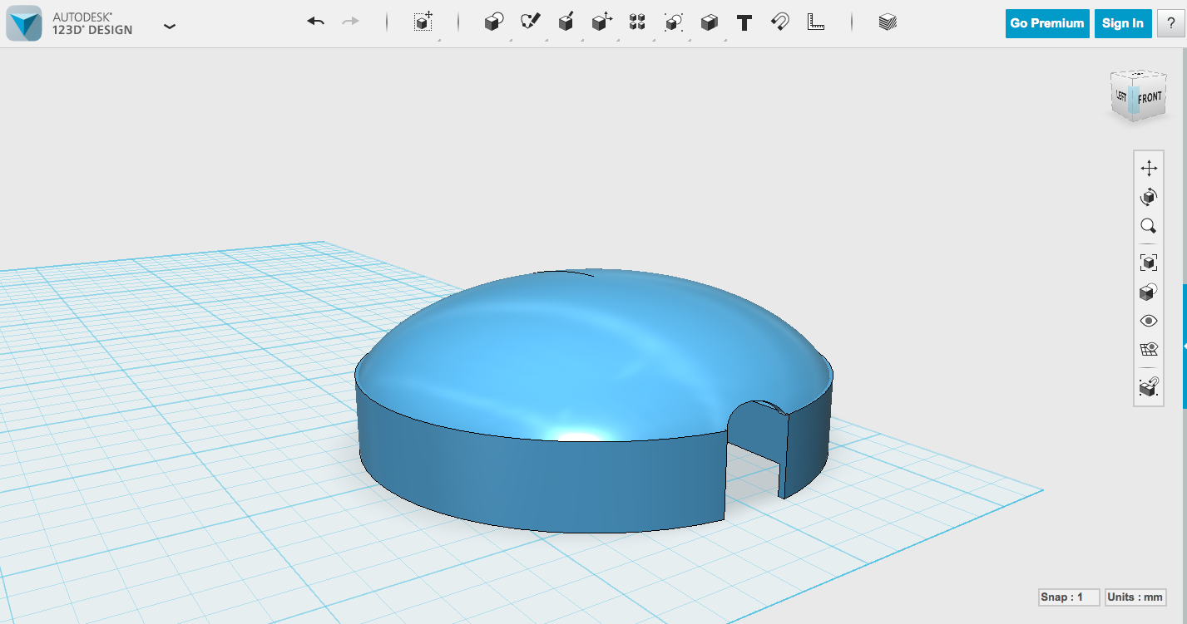This screenshot has width=1187, height=624.
Task: Click the Go Premium button
Action: point(1046,23)
